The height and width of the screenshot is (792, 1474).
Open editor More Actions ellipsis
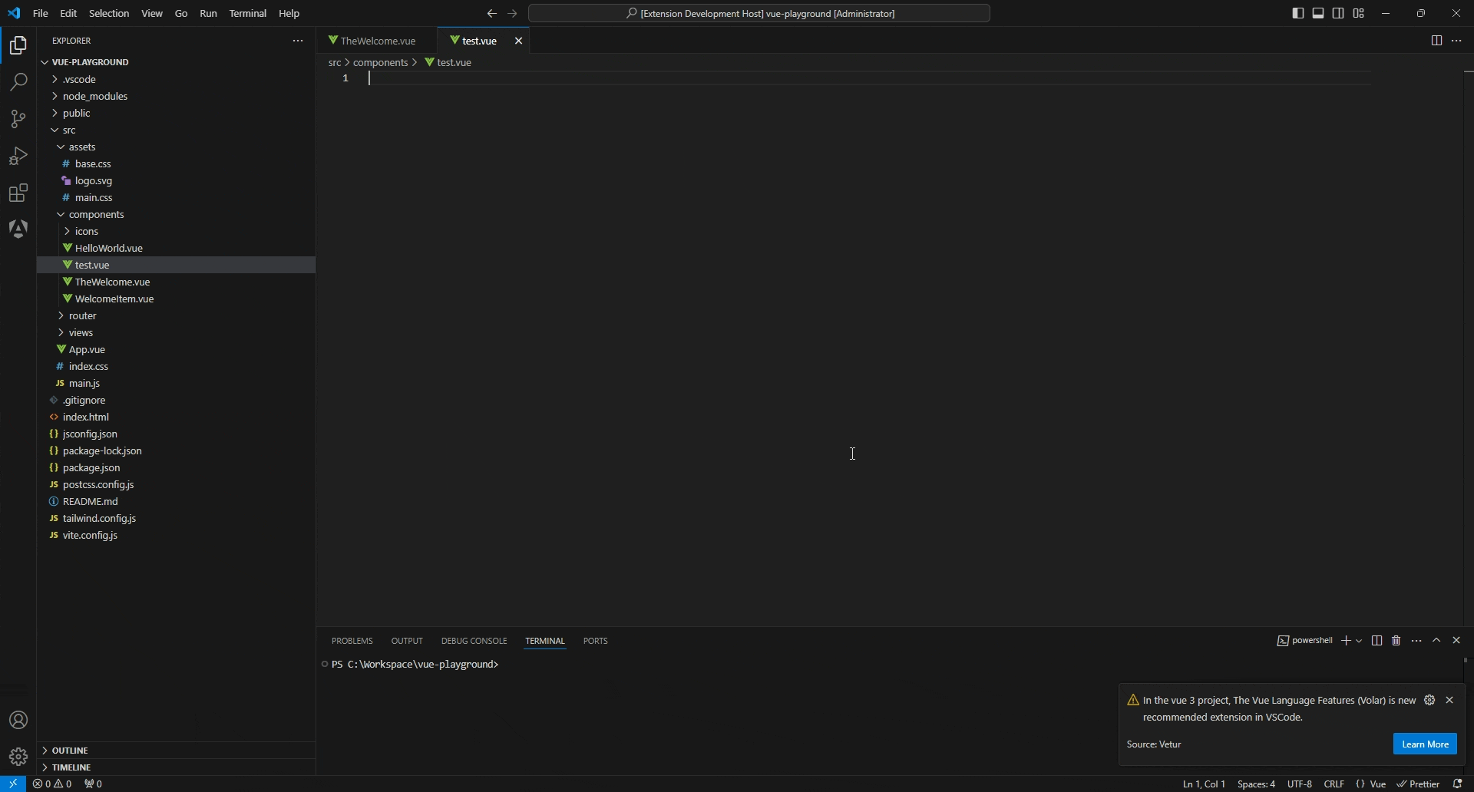point(1456,41)
